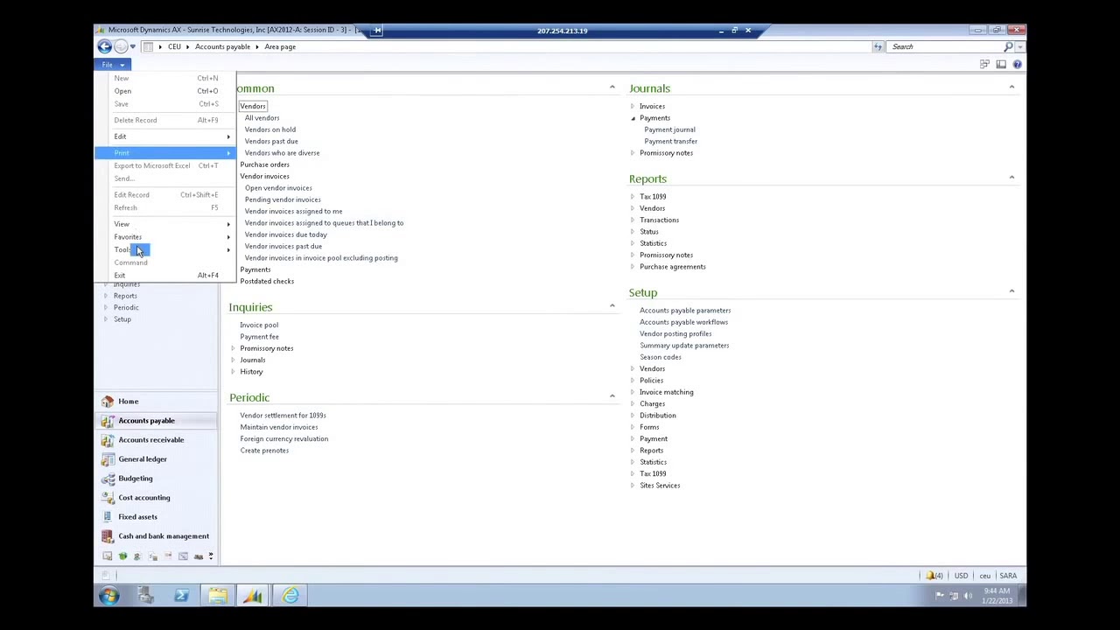Open the Print submenu

166,153
